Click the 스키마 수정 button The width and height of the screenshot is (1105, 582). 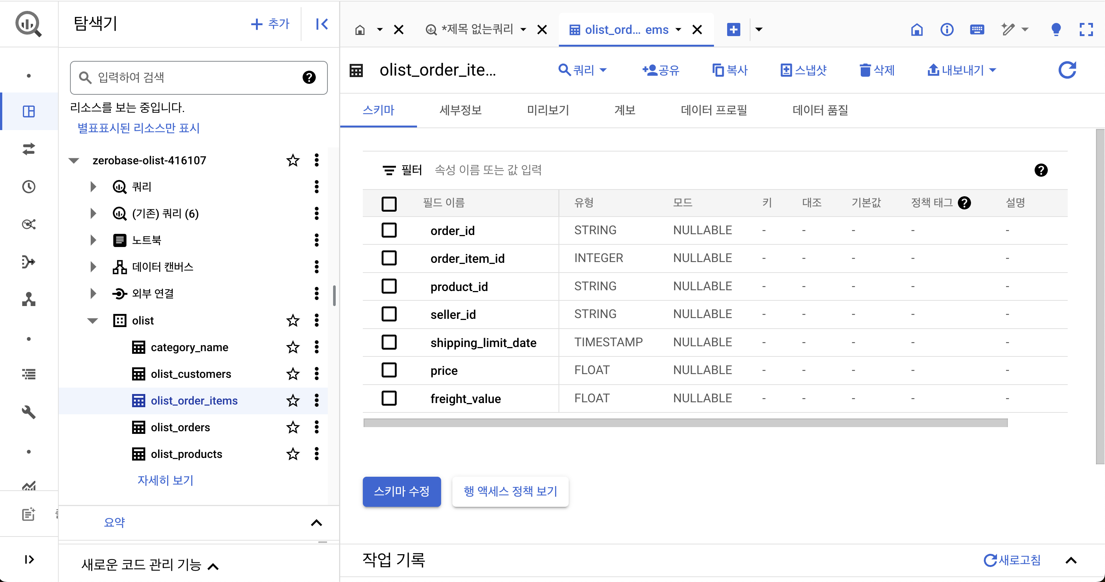402,491
